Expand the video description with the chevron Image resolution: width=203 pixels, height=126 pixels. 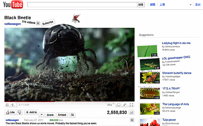pos(132,120)
